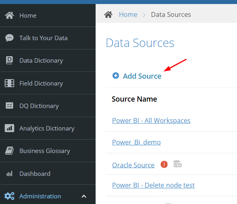Click the Data Dictionary book icon
The width and height of the screenshot is (237, 204).
point(9,60)
